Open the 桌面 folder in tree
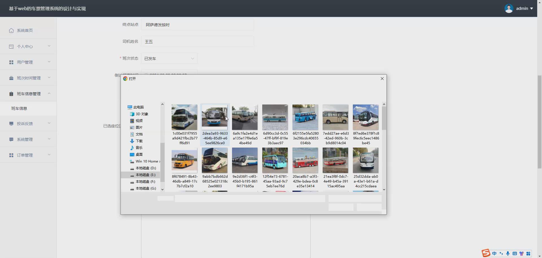The image size is (542, 258). pos(137,155)
